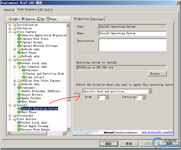Screen dimensions: 181x150
Task: Click disabled Format and Partition Disk icon
Action: [24, 74]
